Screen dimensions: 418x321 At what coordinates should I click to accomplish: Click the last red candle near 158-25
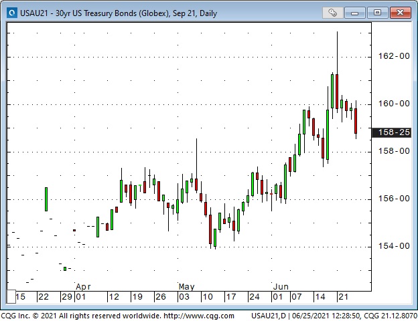356,121
